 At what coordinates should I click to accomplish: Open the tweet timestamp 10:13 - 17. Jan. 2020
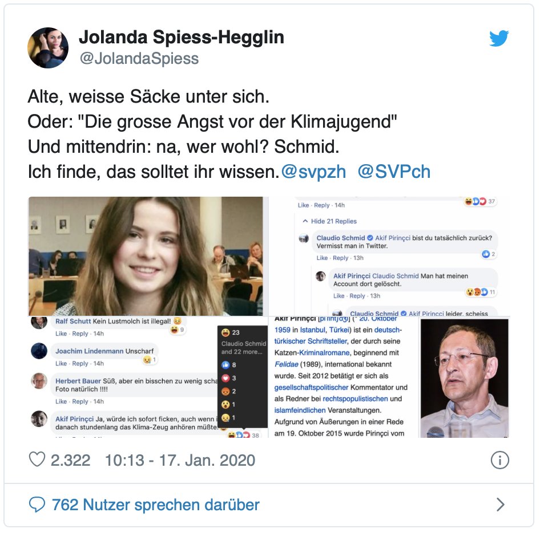(x=180, y=460)
